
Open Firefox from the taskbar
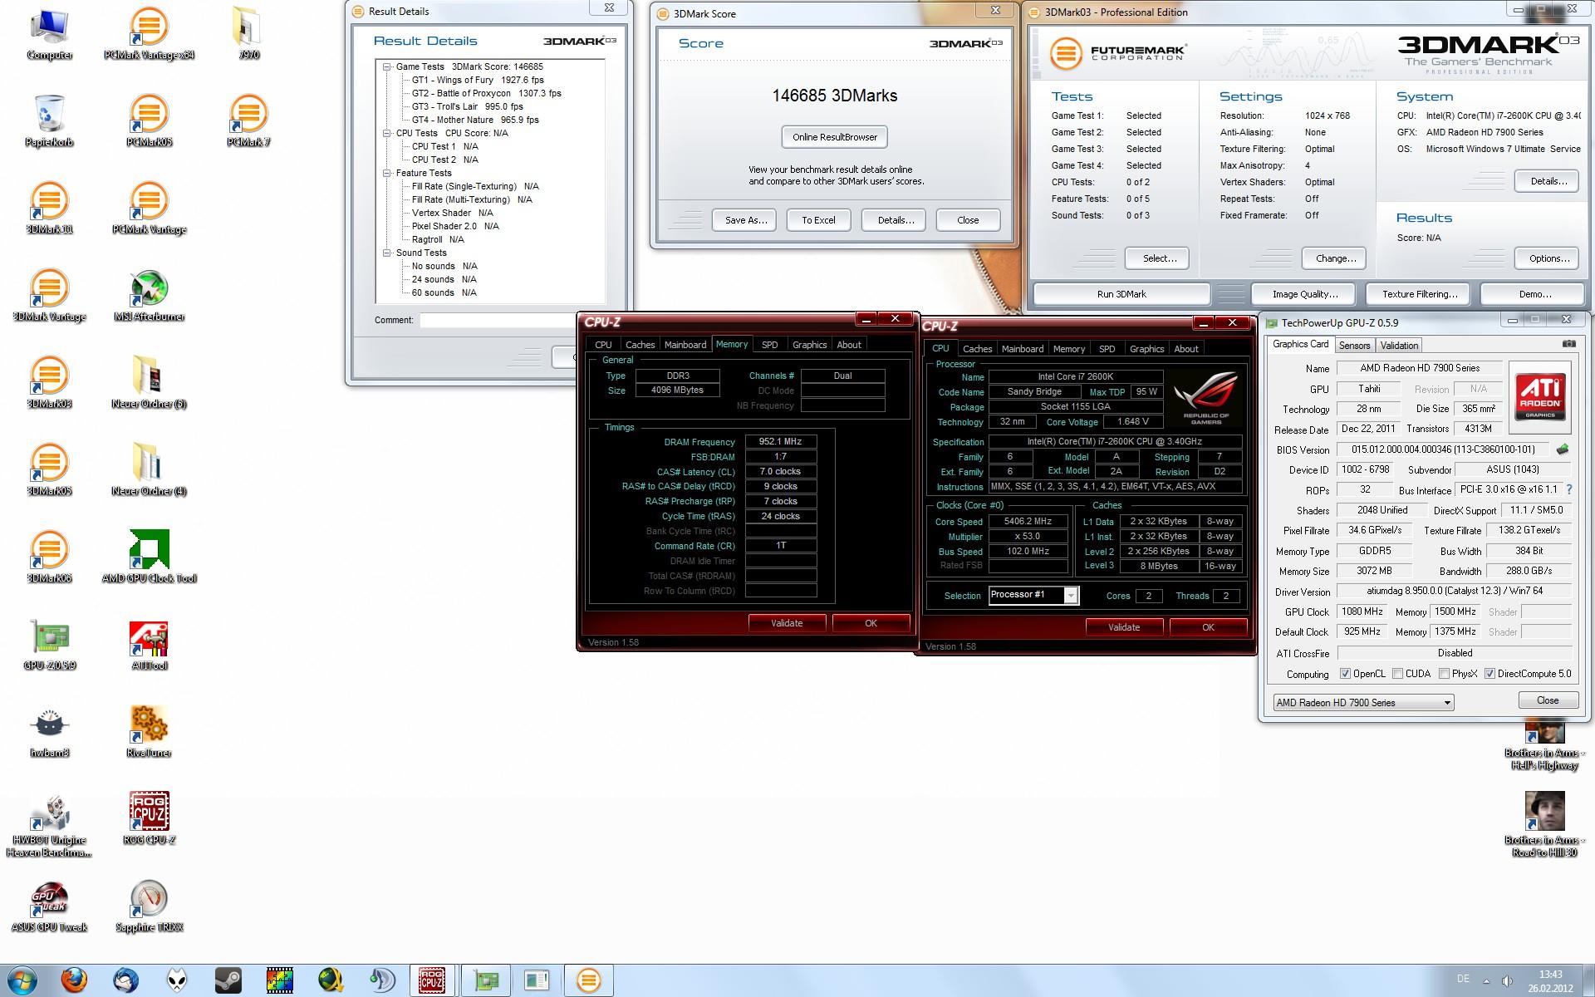pos(74,980)
